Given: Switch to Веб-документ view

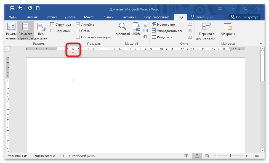Looking at the screenshot, I should pyautogui.click(x=41, y=31).
